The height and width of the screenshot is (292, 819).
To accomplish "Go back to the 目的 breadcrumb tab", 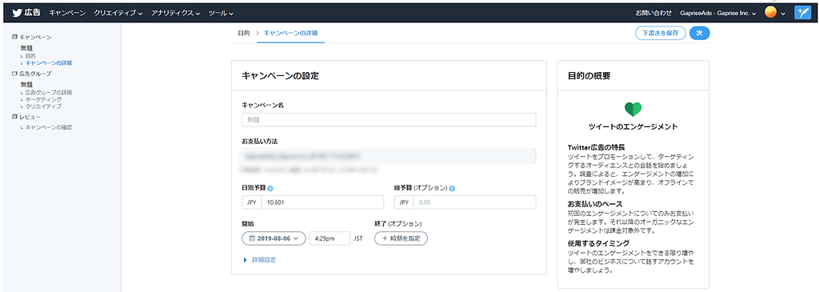I will pos(243,33).
